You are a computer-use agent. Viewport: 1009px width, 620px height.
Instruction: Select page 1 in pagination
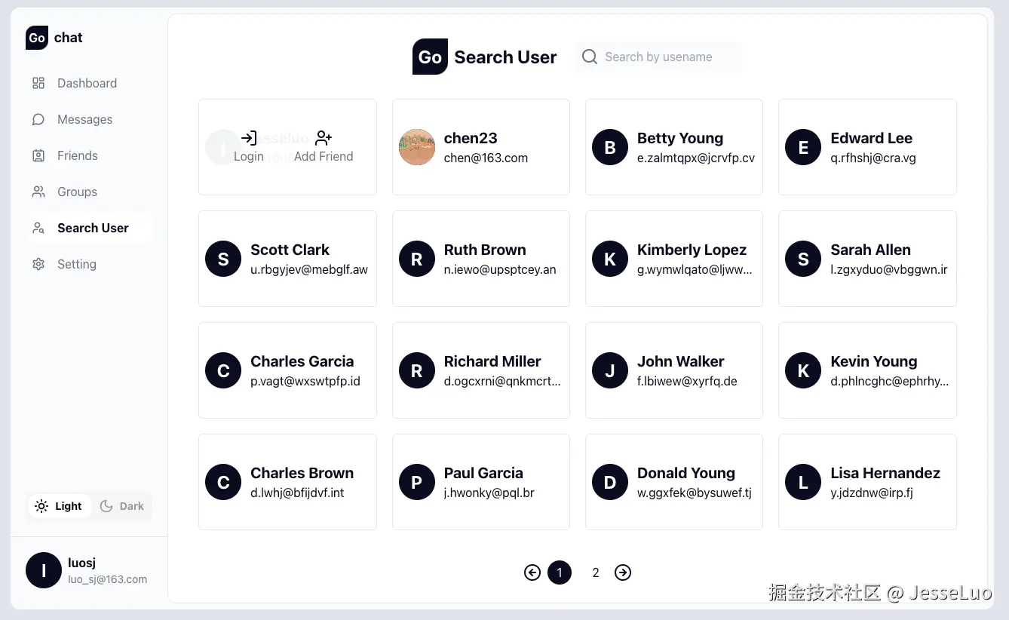560,572
